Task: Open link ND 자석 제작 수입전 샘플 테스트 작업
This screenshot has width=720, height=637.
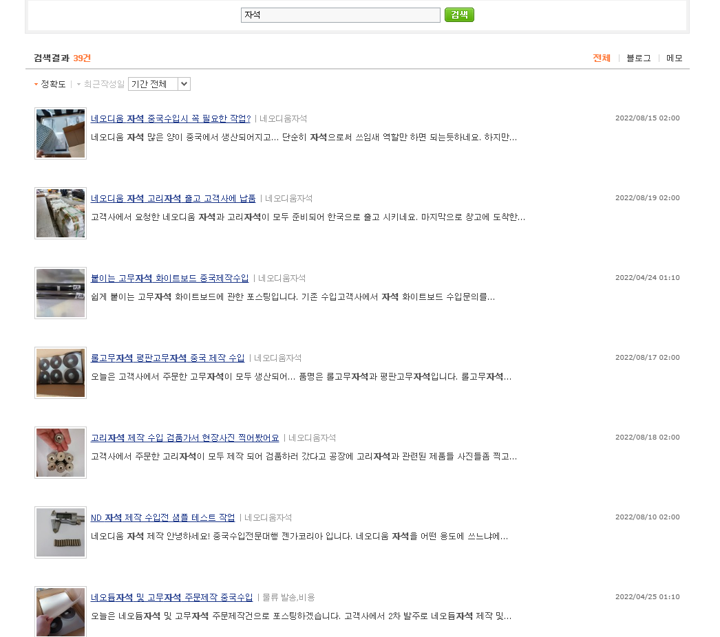Action: coord(162,517)
